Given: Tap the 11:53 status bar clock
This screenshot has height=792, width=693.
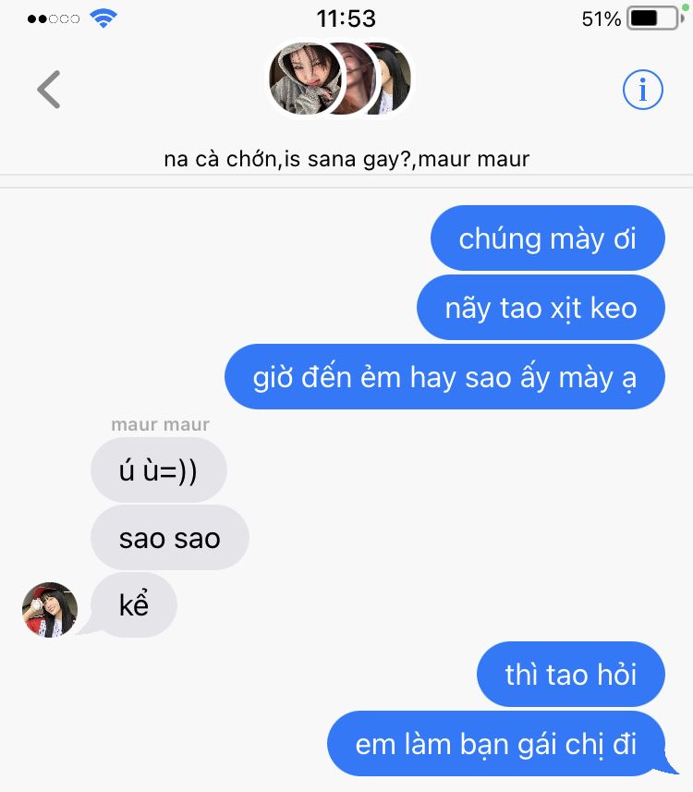Looking at the screenshot, I should coord(346,19).
